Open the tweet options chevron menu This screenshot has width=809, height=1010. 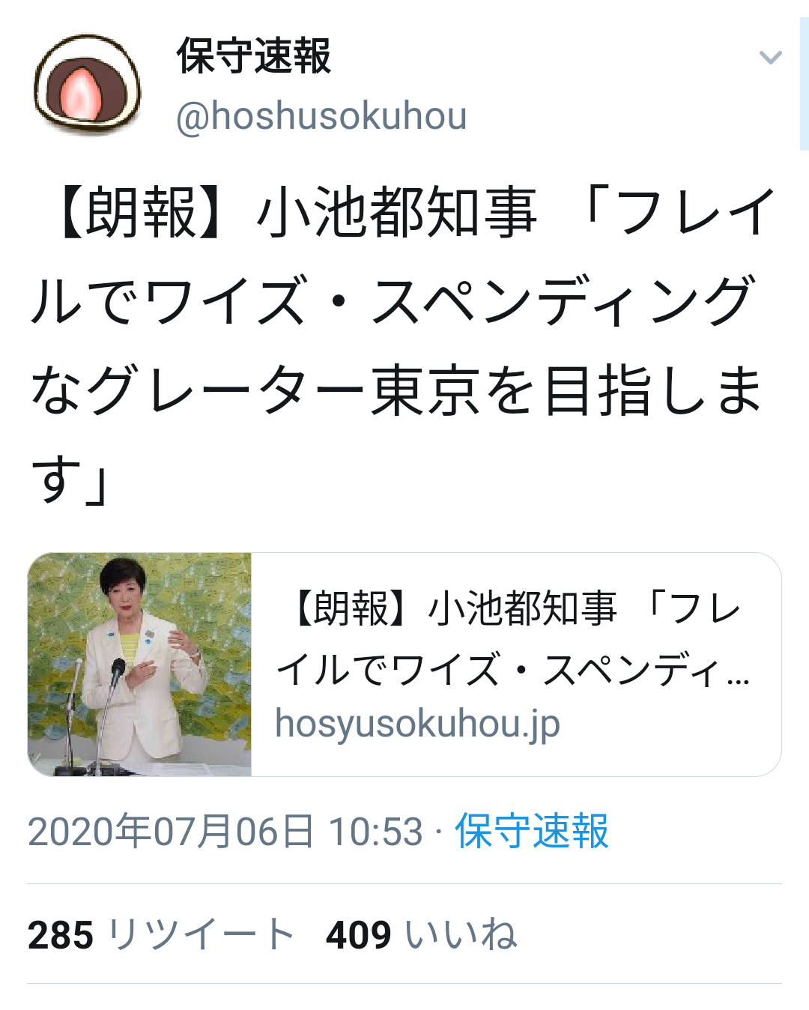coord(770,58)
